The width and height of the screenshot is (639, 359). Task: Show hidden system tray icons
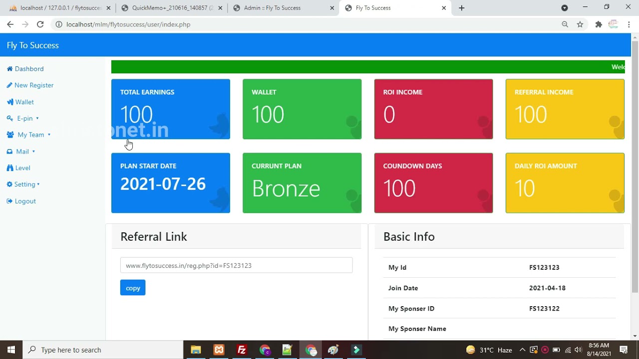pyautogui.click(x=522, y=350)
